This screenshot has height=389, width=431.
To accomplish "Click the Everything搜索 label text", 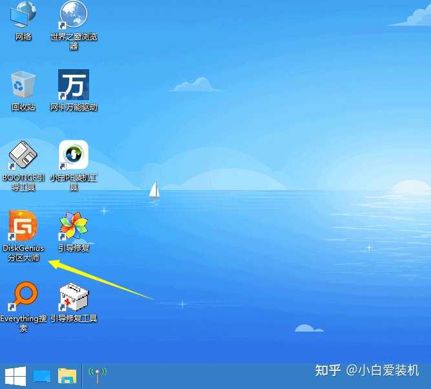I will tap(23, 323).
